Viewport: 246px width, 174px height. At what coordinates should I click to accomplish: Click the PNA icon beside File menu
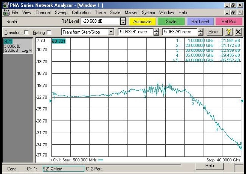[6, 12]
